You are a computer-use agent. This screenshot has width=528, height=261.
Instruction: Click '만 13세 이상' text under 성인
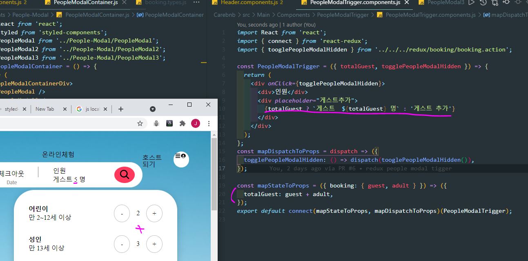[47, 248]
